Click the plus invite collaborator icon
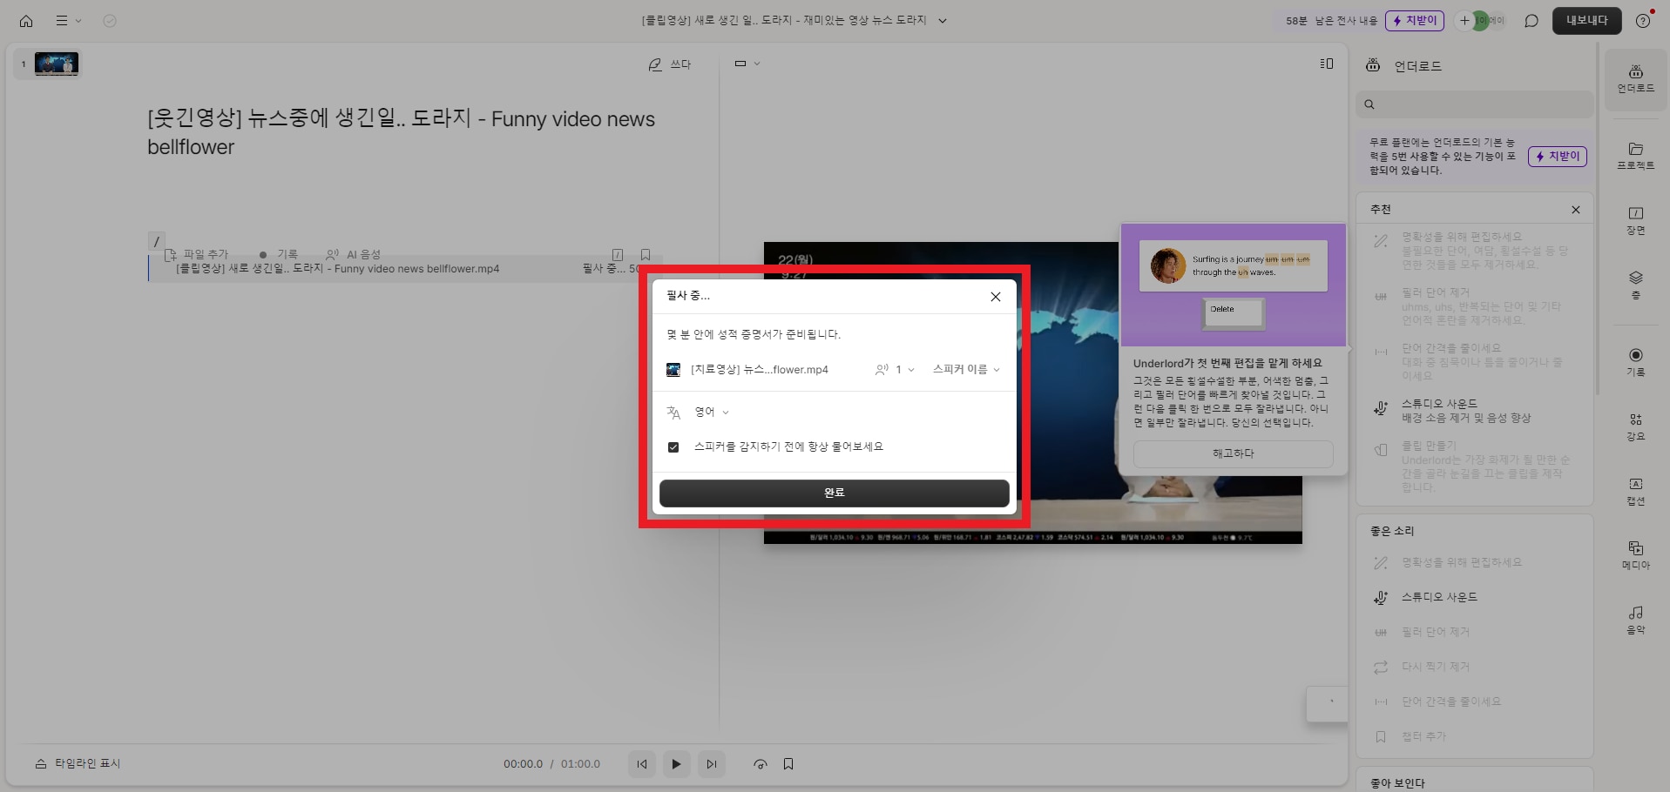 coord(1464,21)
